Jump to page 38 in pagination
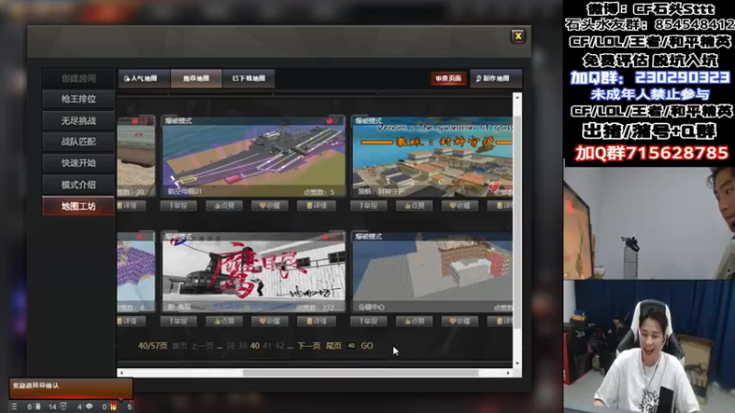This screenshot has height=413, width=735. (x=231, y=346)
